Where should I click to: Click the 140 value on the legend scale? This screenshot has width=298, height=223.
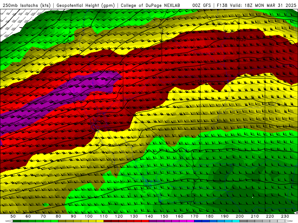(149, 216)
